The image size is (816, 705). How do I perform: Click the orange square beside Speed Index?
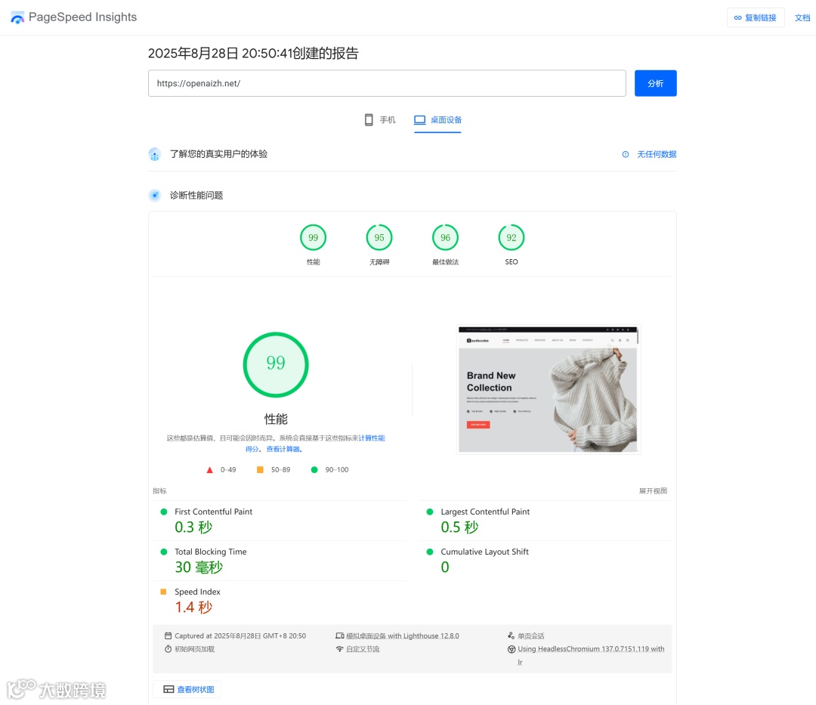pos(163,592)
